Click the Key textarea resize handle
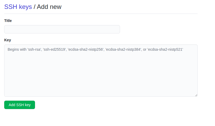Screen dimensions: 215x126 [196, 95]
